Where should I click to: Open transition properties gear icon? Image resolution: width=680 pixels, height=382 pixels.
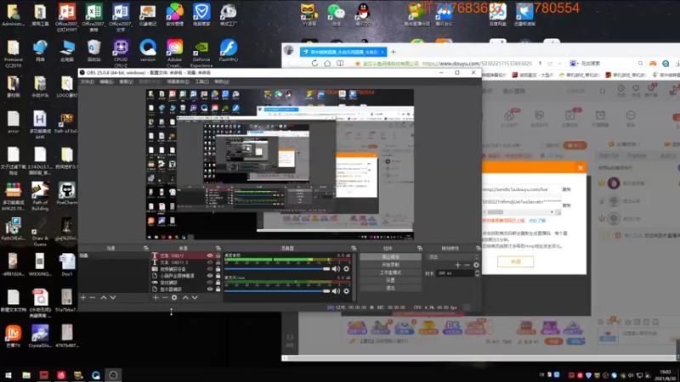coord(476,265)
